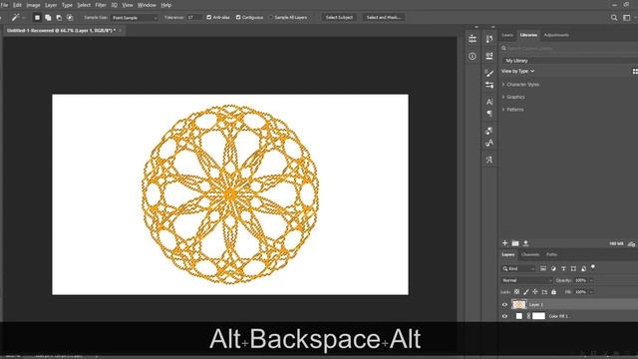Open the Info panel icon

point(473,56)
